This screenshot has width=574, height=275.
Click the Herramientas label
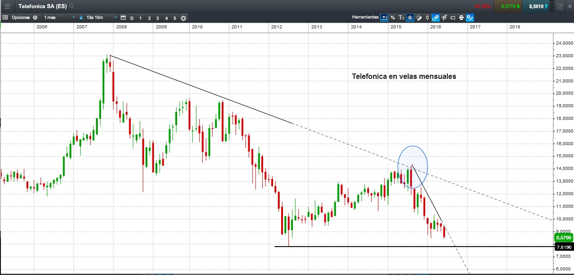365,18
